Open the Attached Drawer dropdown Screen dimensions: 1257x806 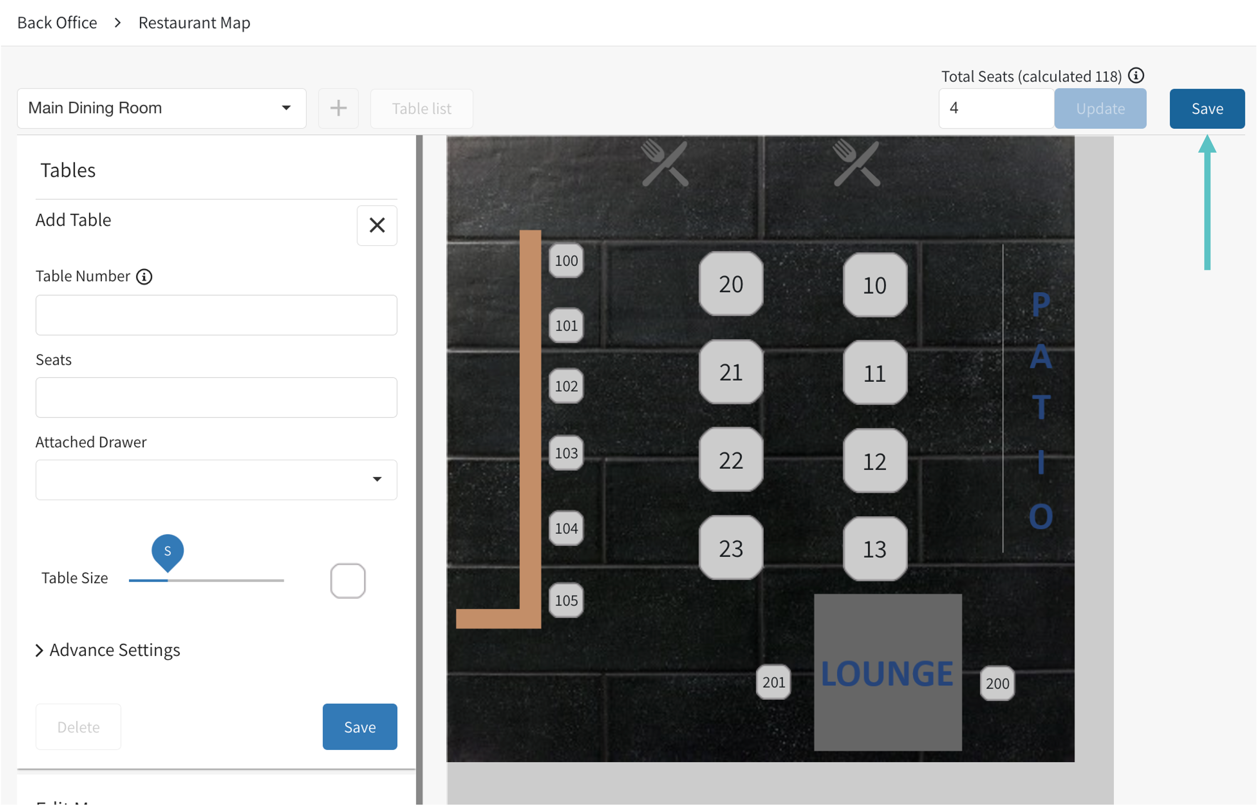(x=216, y=479)
